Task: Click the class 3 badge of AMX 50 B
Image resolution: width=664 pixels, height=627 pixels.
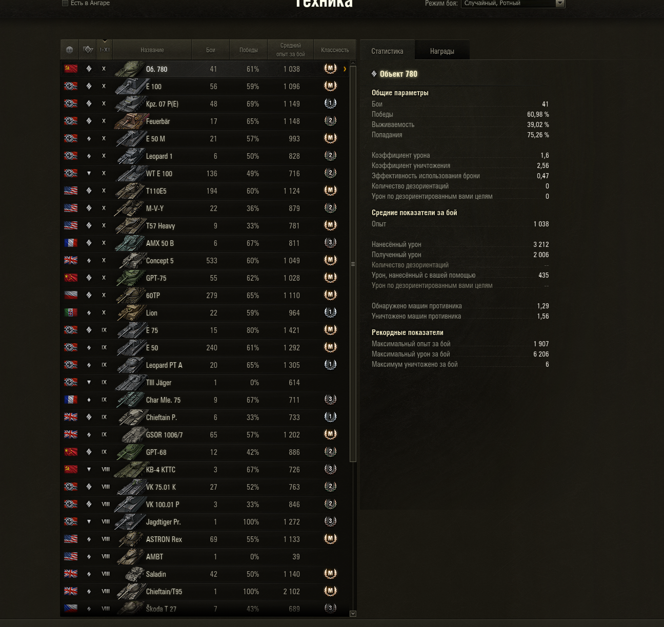Action: [330, 243]
